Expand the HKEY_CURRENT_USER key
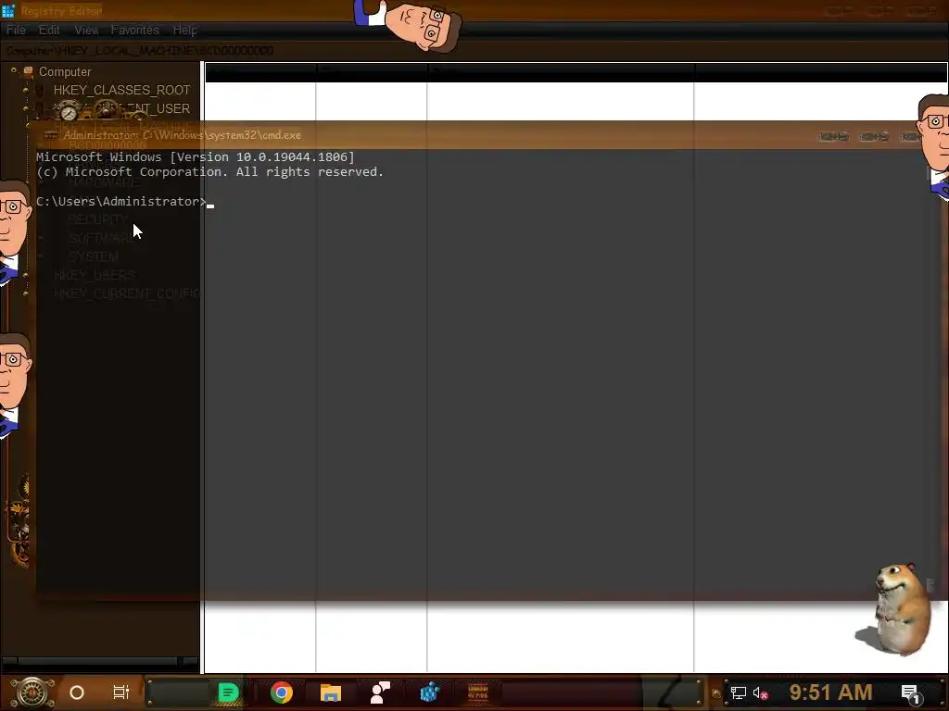Image resolution: width=949 pixels, height=711 pixels. point(25,109)
